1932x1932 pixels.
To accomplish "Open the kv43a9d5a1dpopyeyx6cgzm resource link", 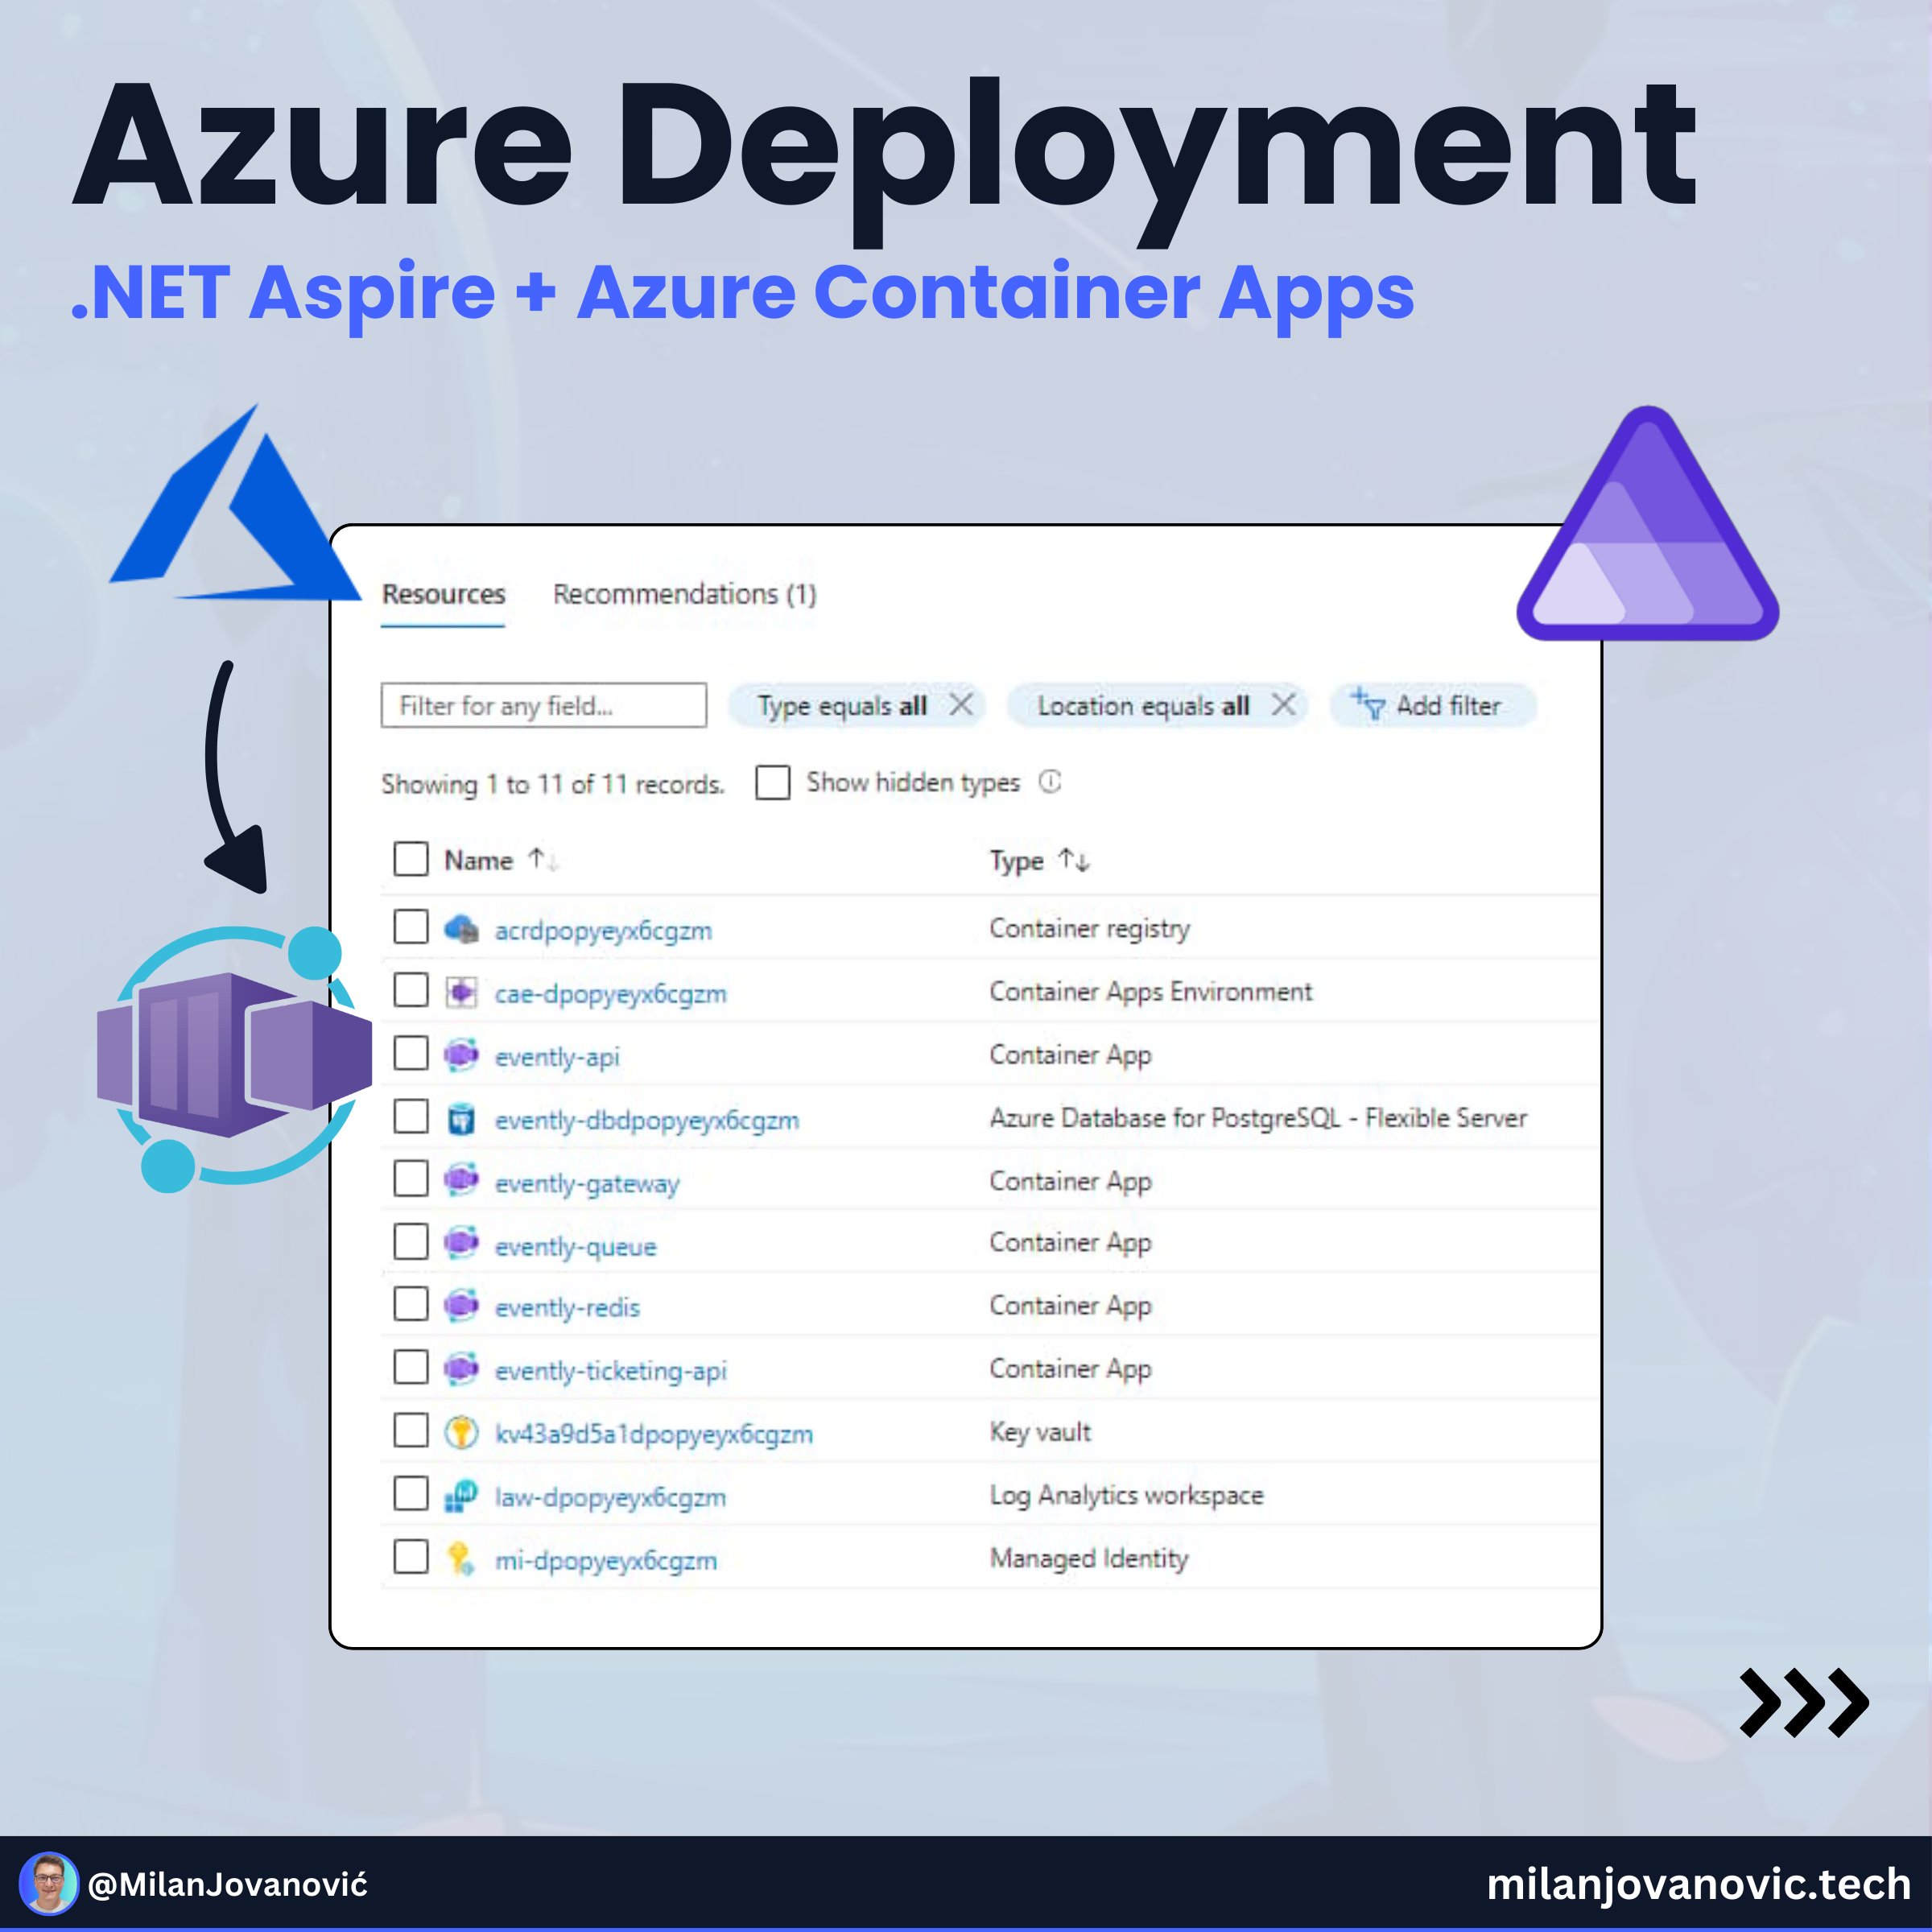I will [654, 1434].
